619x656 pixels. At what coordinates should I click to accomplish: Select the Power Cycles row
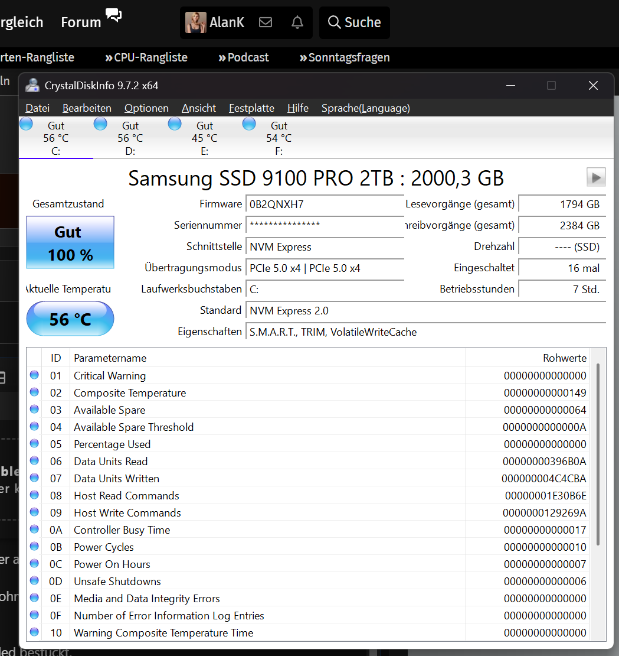(x=308, y=547)
